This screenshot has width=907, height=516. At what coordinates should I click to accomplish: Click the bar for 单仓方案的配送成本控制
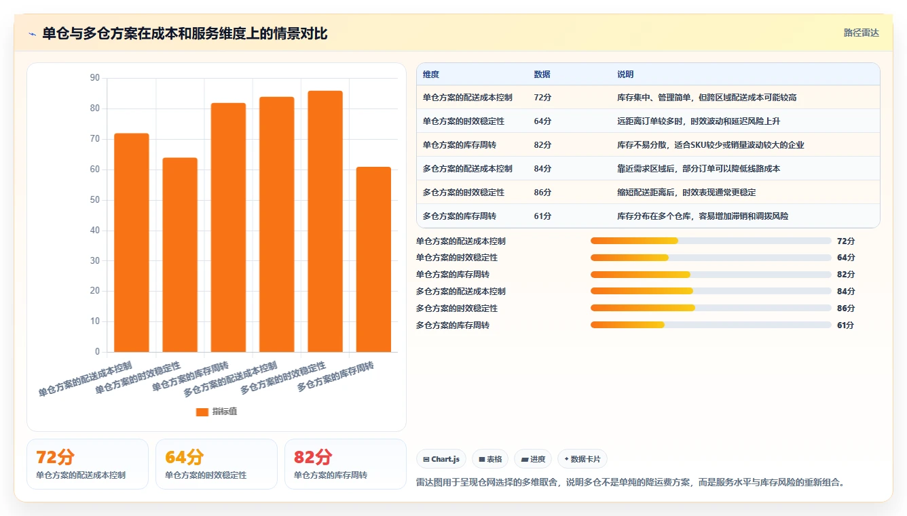(x=132, y=243)
